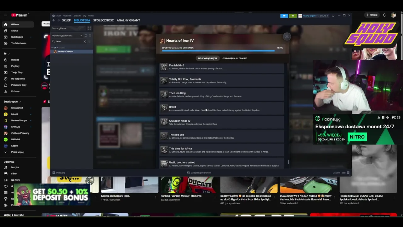Click the YouTube Premium logo

coord(20,15)
